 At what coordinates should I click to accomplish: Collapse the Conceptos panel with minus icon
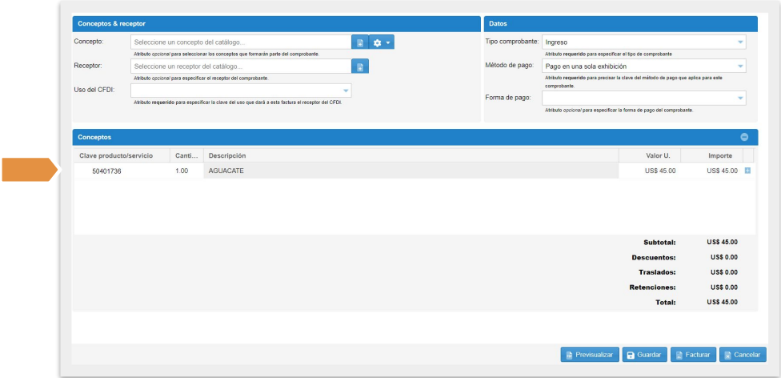(744, 137)
